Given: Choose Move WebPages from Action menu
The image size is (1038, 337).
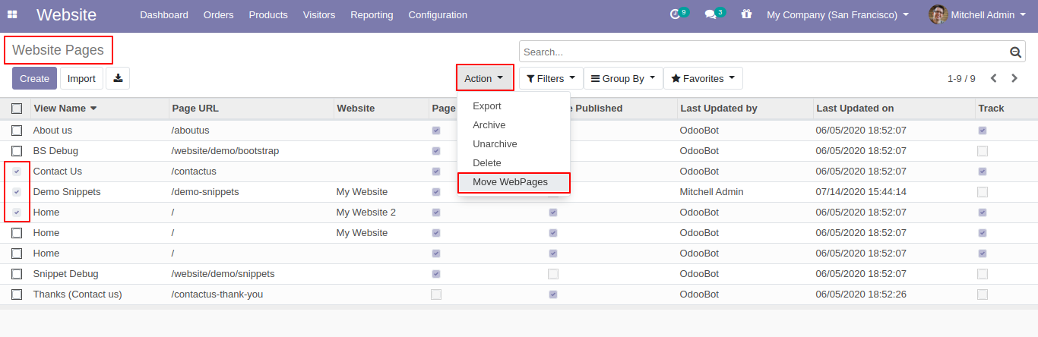Looking at the screenshot, I should pyautogui.click(x=514, y=182).
